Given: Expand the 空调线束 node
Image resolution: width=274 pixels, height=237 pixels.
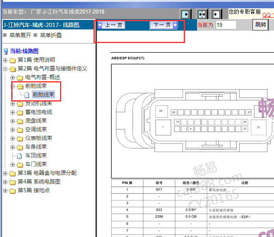Looking at the screenshot, I should pyautogui.click(x=12, y=130).
